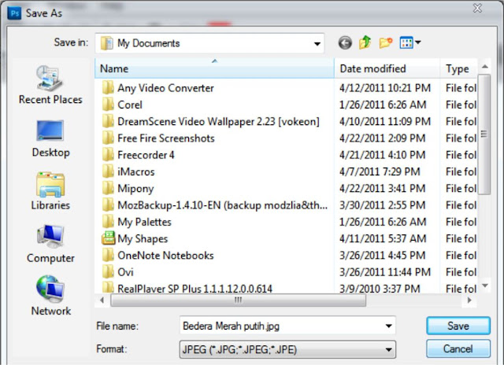Sort by the Type column header

tap(458, 68)
